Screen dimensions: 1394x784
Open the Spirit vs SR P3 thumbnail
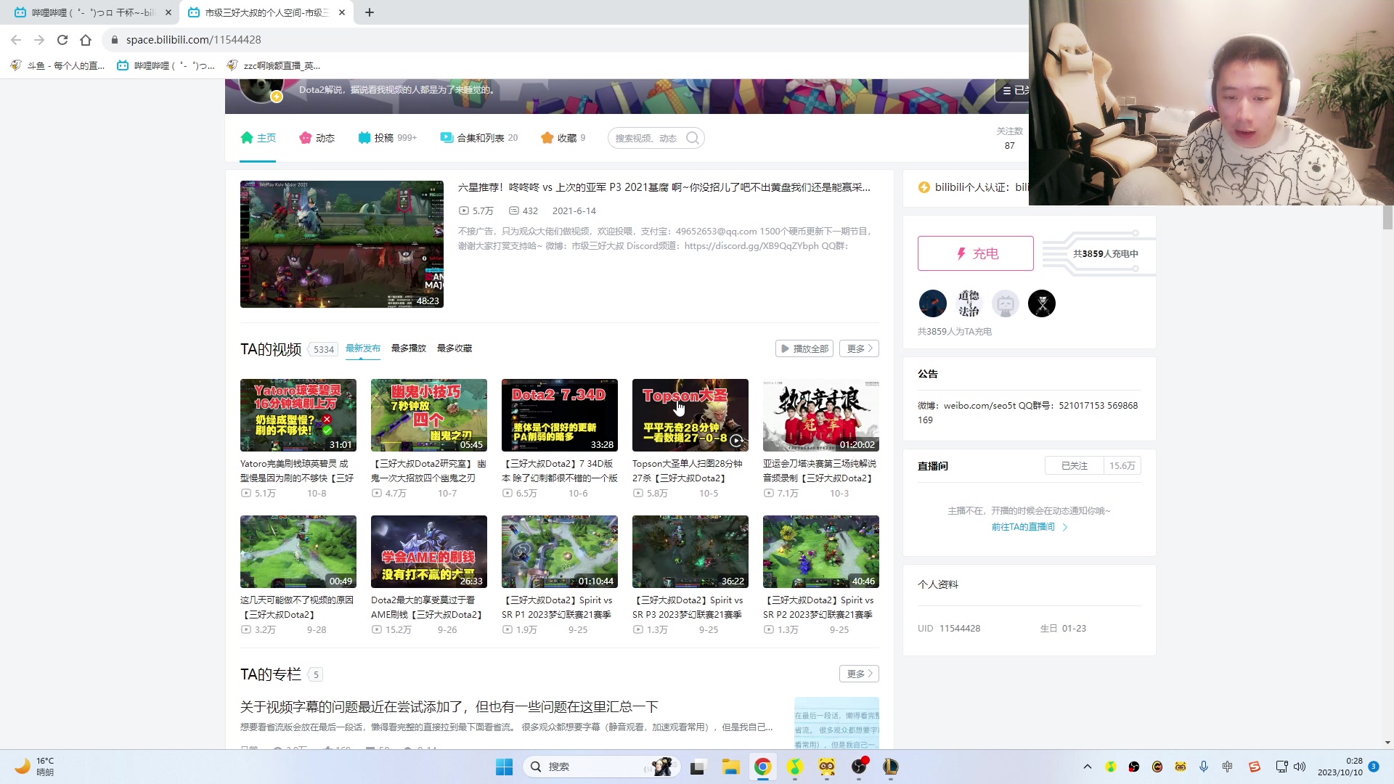tap(690, 552)
